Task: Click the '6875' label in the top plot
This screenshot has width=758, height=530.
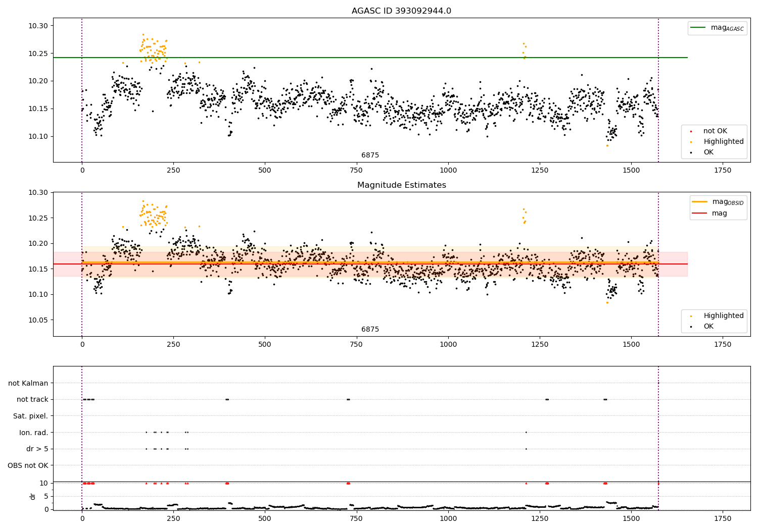Action: pyautogui.click(x=370, y=155)
